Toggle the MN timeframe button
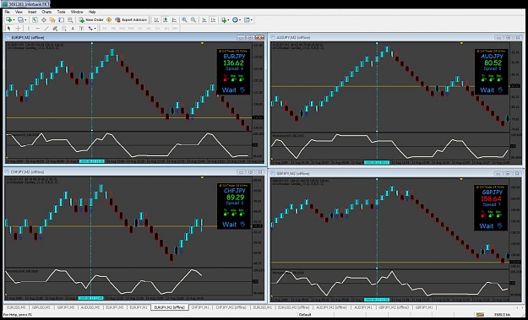 [175, 28]
